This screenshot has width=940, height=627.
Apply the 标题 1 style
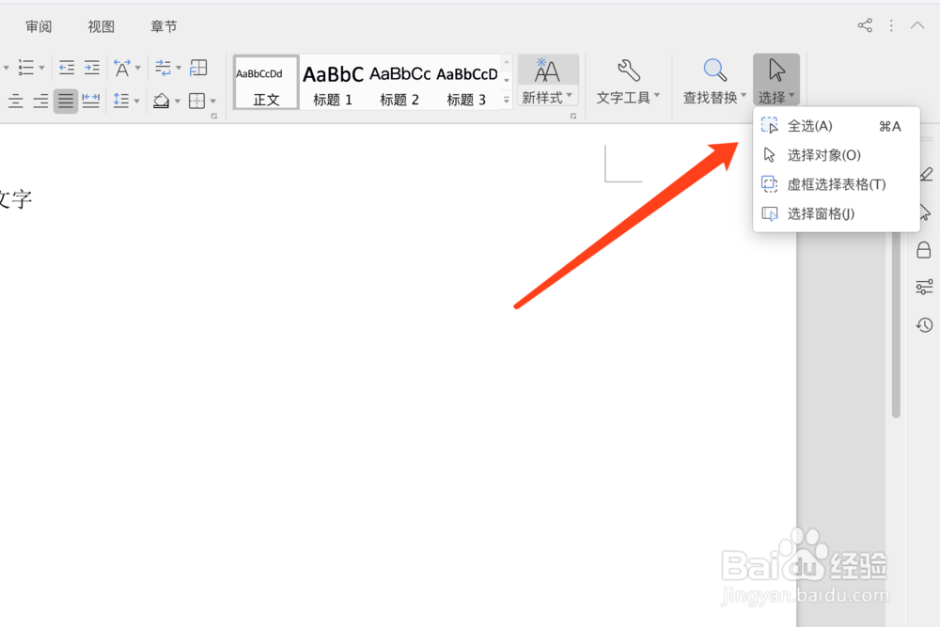point(333,83)
